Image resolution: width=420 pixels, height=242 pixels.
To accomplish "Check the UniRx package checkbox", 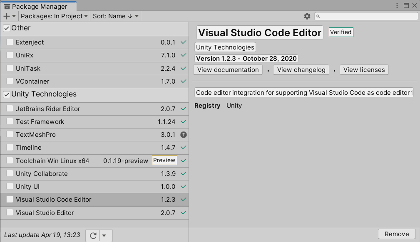I will pos(10,55).
